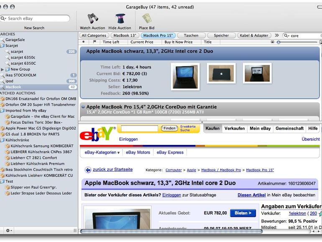Click the Place Bid money icon
This screenshot has height=242, width=322.
point(147,18)
